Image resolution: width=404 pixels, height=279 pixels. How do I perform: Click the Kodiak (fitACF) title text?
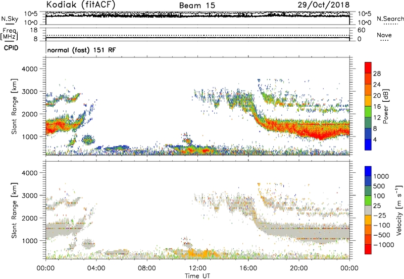click(x=81, y=5)
